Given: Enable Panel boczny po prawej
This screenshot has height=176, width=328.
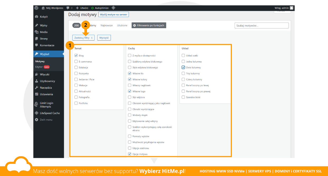Looking at the screenshot, I should [x=183, y=91].
